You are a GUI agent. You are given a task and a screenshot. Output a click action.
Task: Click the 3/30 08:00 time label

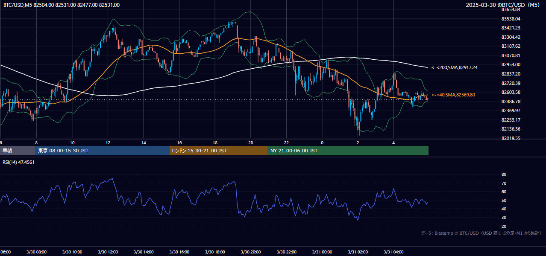coord(36,252)
